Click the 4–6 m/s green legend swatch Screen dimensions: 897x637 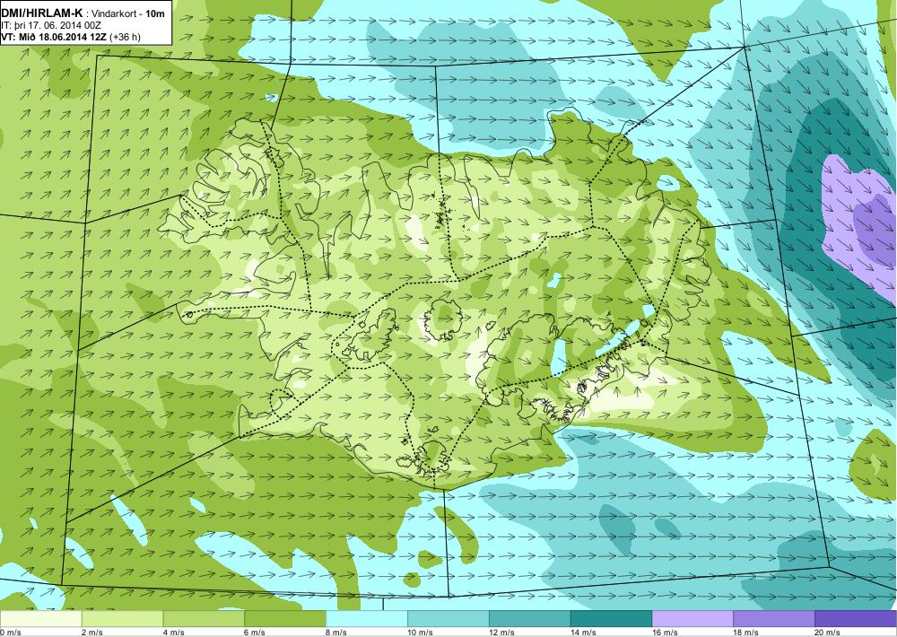[x=204, y=619]
